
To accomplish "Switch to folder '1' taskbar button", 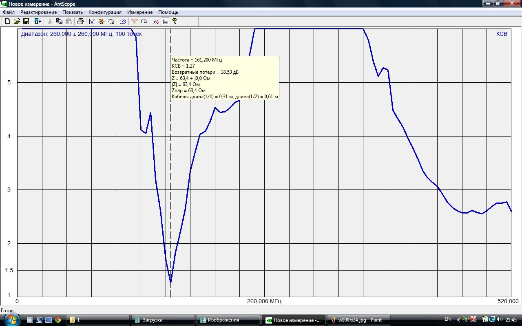I will point(98,320).
